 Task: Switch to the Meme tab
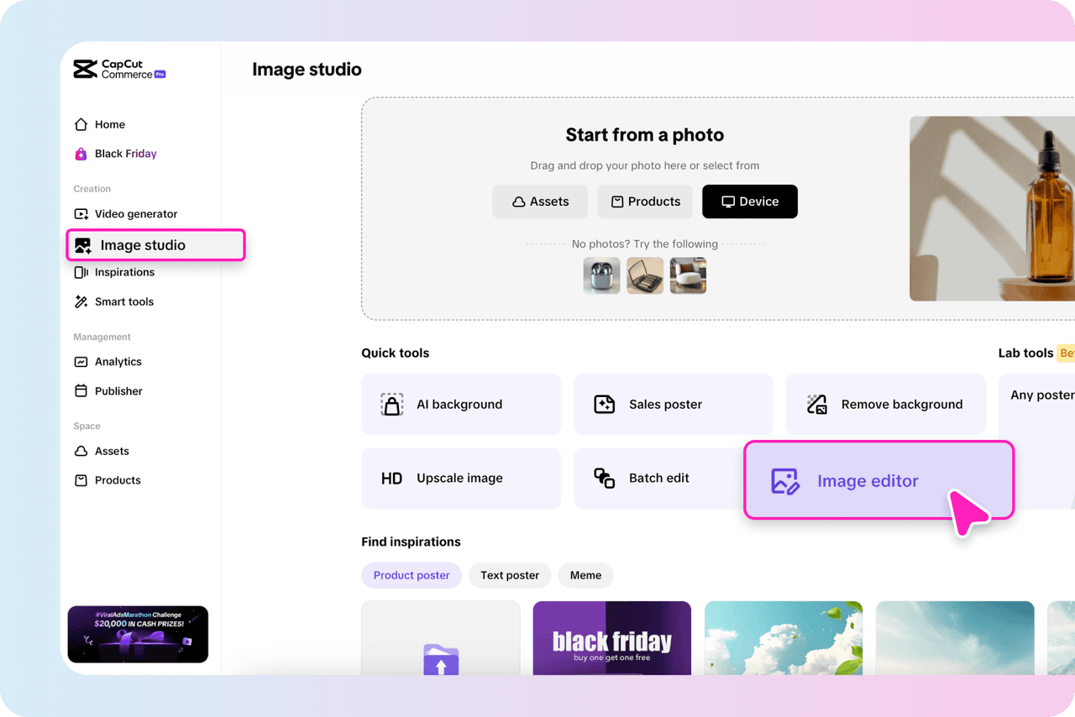(585, 575)
